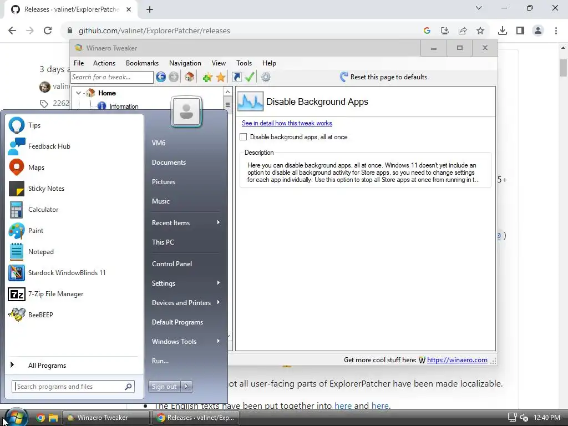
Task: Open the Bookmarks menu
Action: click(142, 63)
